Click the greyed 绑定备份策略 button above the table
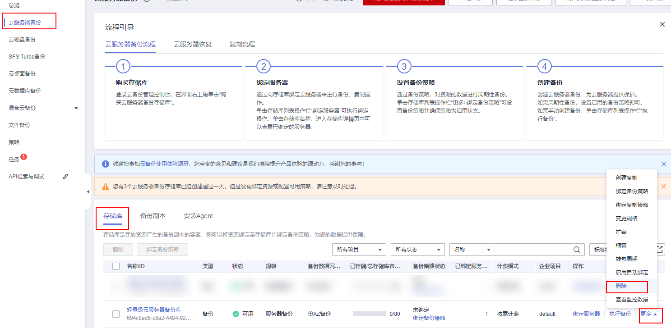671x328 pixels. [x=162, y=250]
